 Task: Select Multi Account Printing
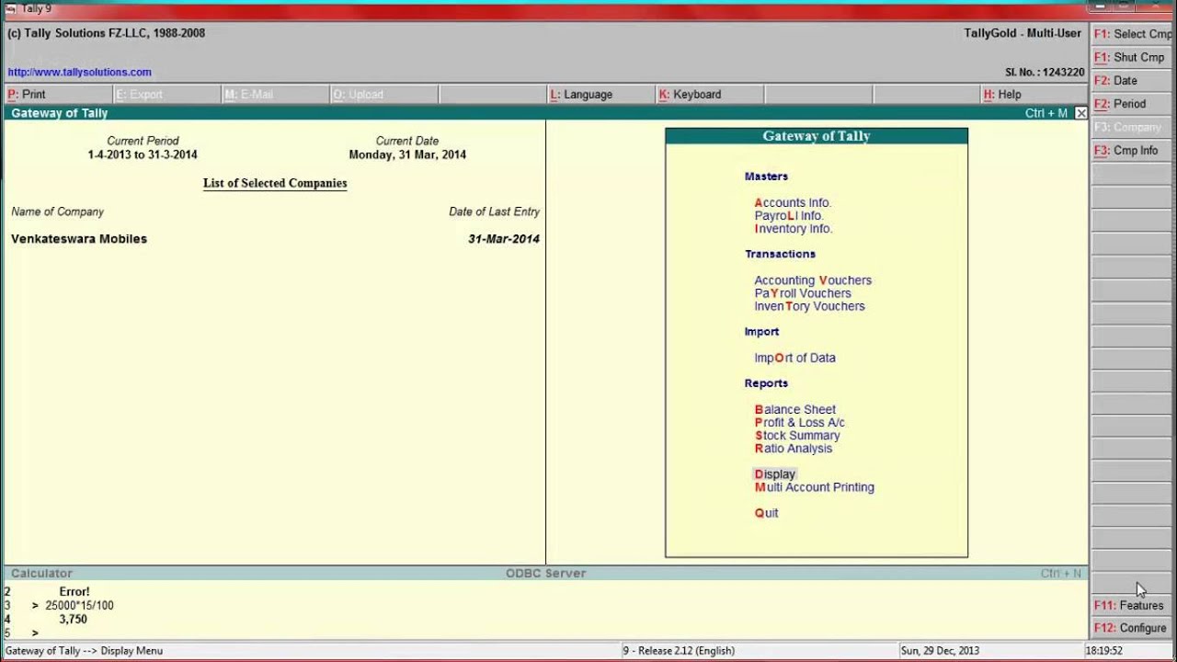815,487
